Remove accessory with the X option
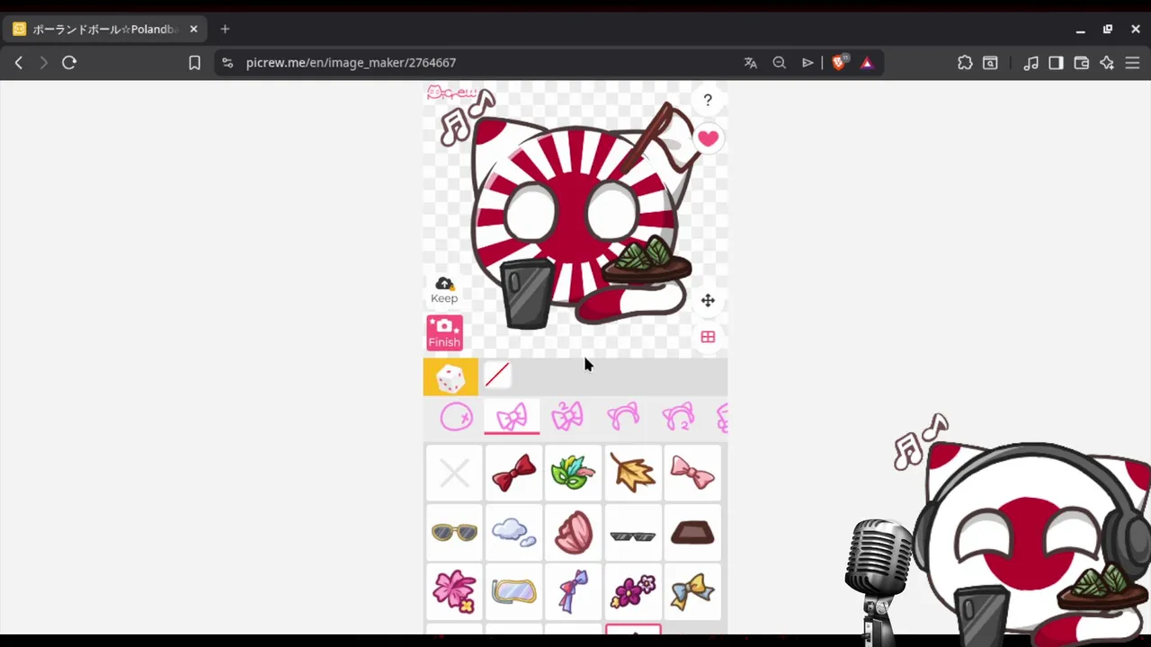Image resolution: width=1151 pixels, height=647 pixels. click(454, 473)
